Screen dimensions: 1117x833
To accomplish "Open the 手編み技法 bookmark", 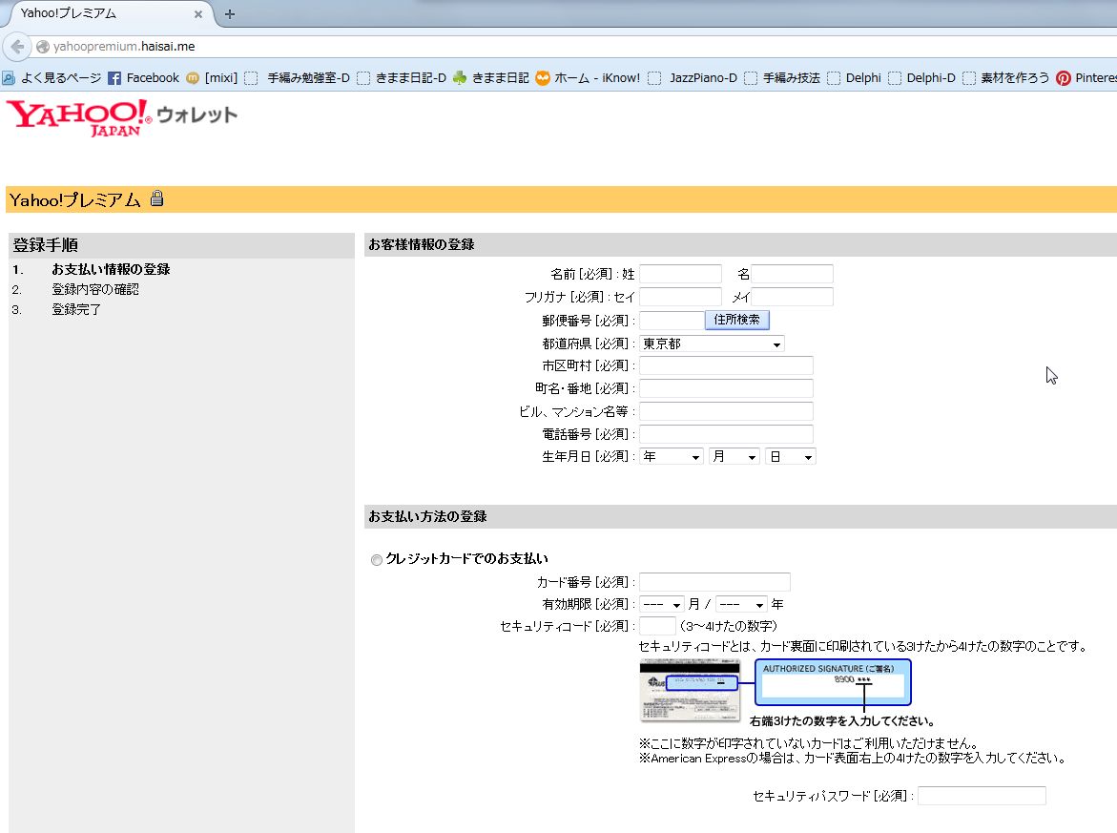I will pos(782,77).
